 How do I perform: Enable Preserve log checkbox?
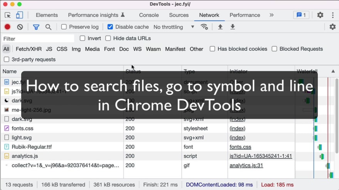click(64, 27)
